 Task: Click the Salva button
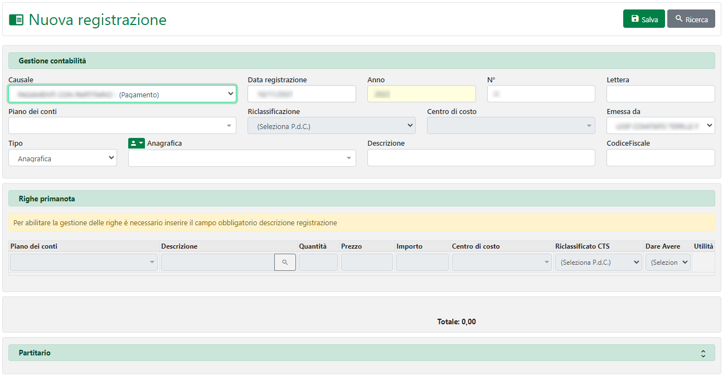[x=643, y=19]
